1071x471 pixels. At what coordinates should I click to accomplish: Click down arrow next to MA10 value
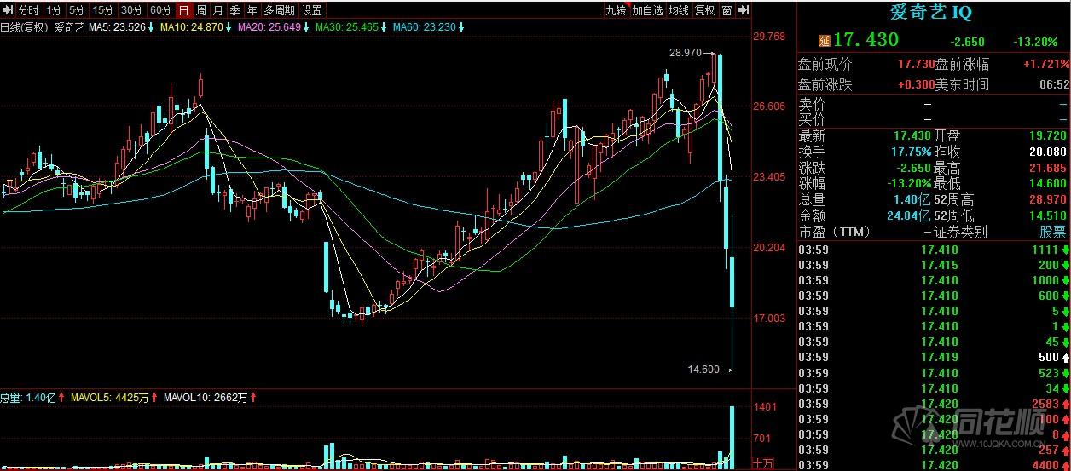coord(228,27)
